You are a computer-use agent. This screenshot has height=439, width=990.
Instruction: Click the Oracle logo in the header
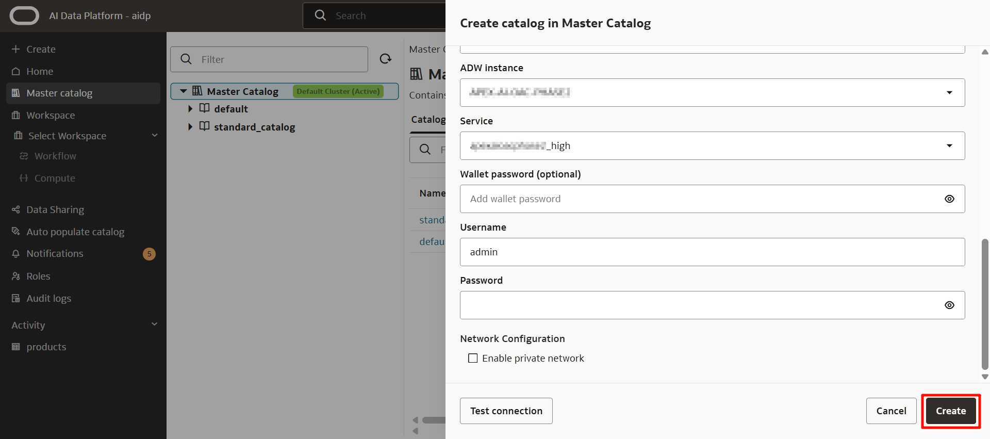24,16
